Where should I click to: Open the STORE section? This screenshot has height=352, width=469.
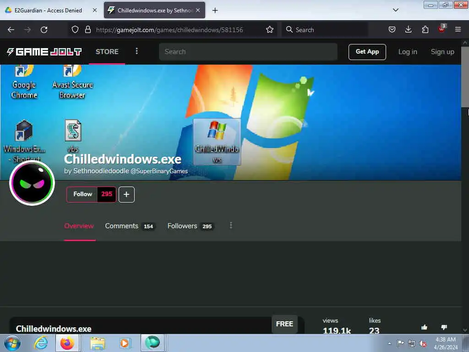(x=107, y=51)
